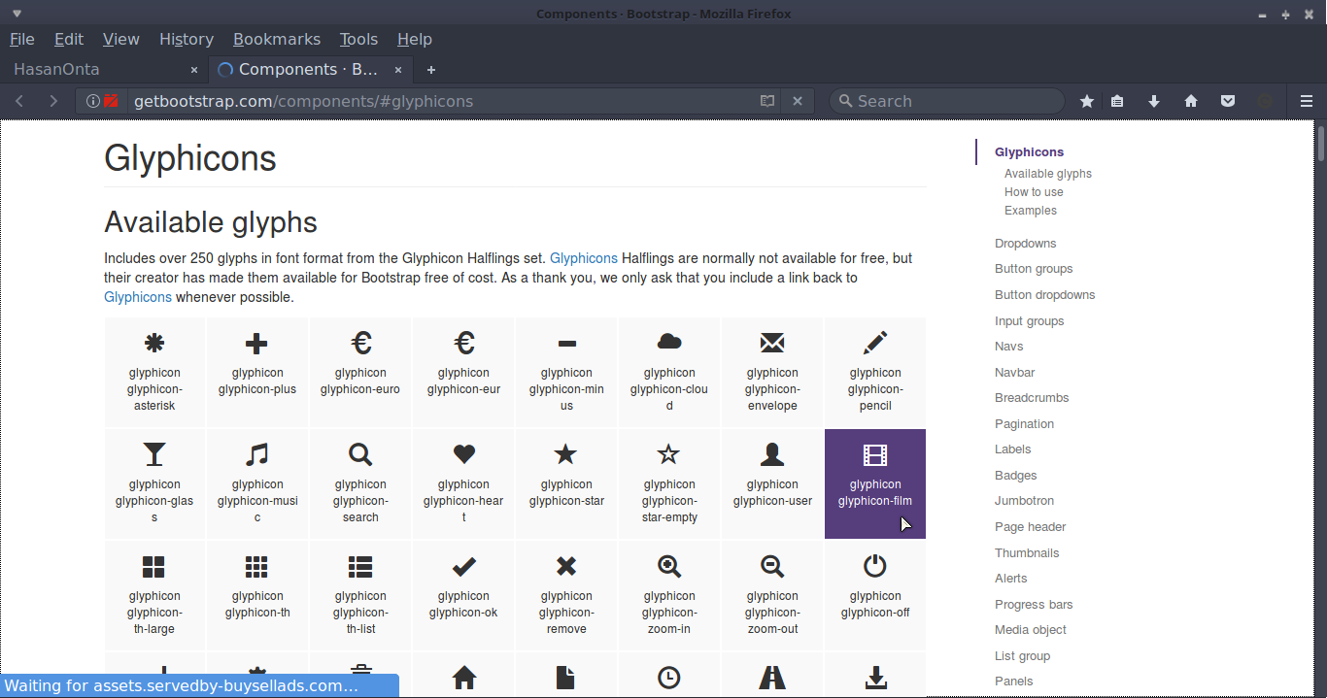This screenshot has width=1327, height=698.
Task: Focus the Firefox search box
Action: pyautogui.click(x=947, y=101)
